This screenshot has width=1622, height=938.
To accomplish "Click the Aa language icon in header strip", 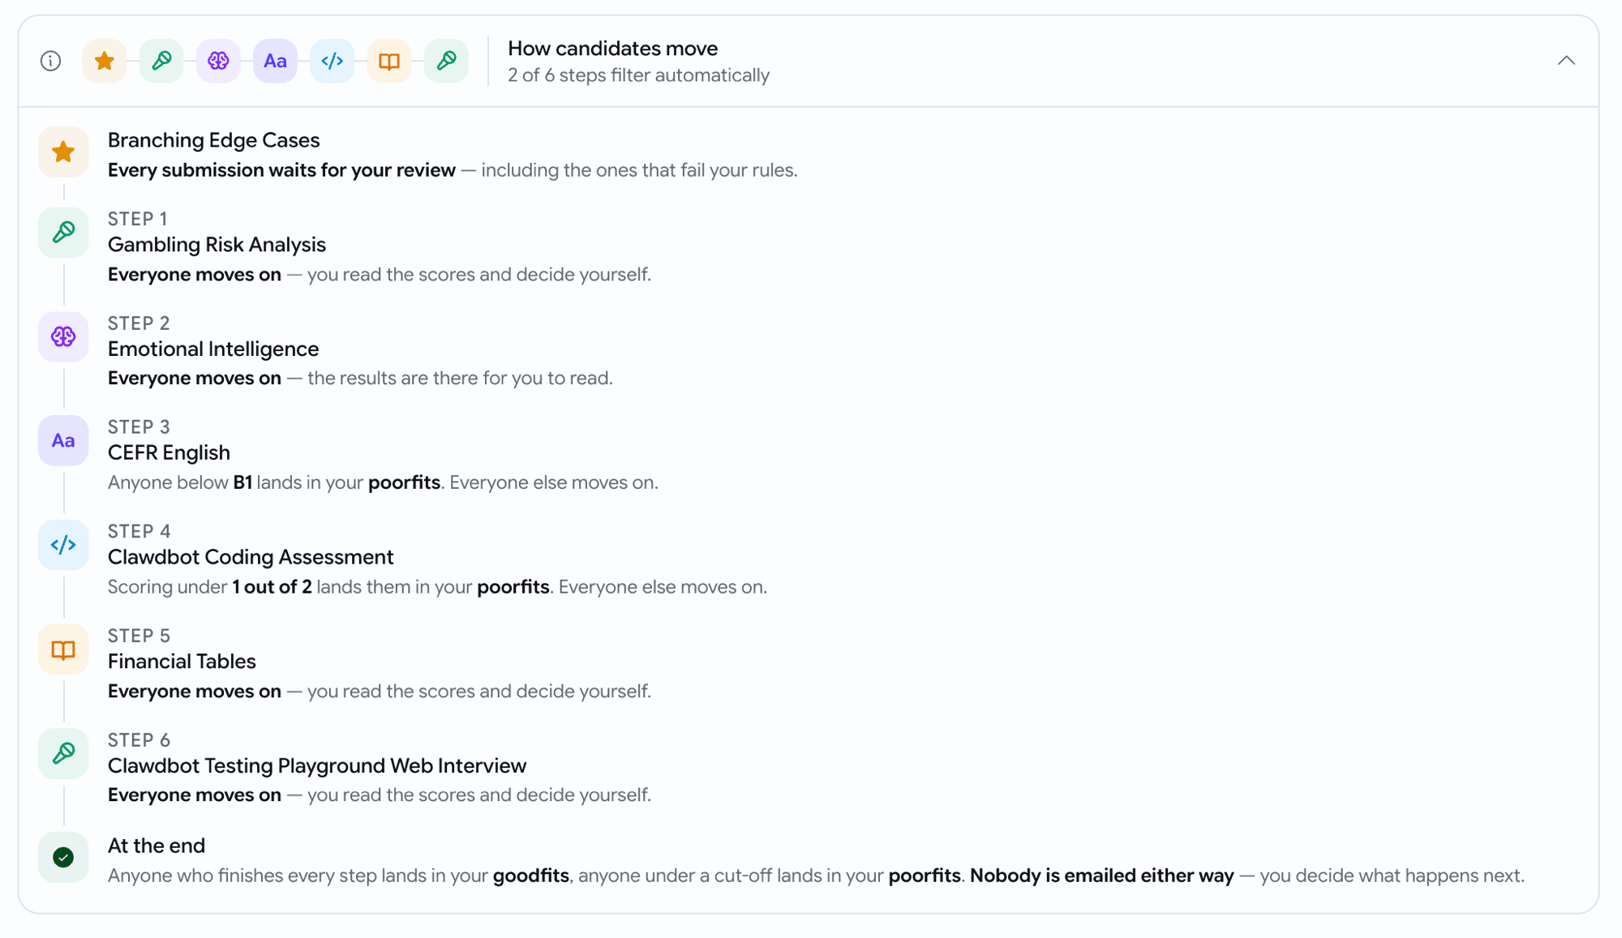I will [275, 61].
